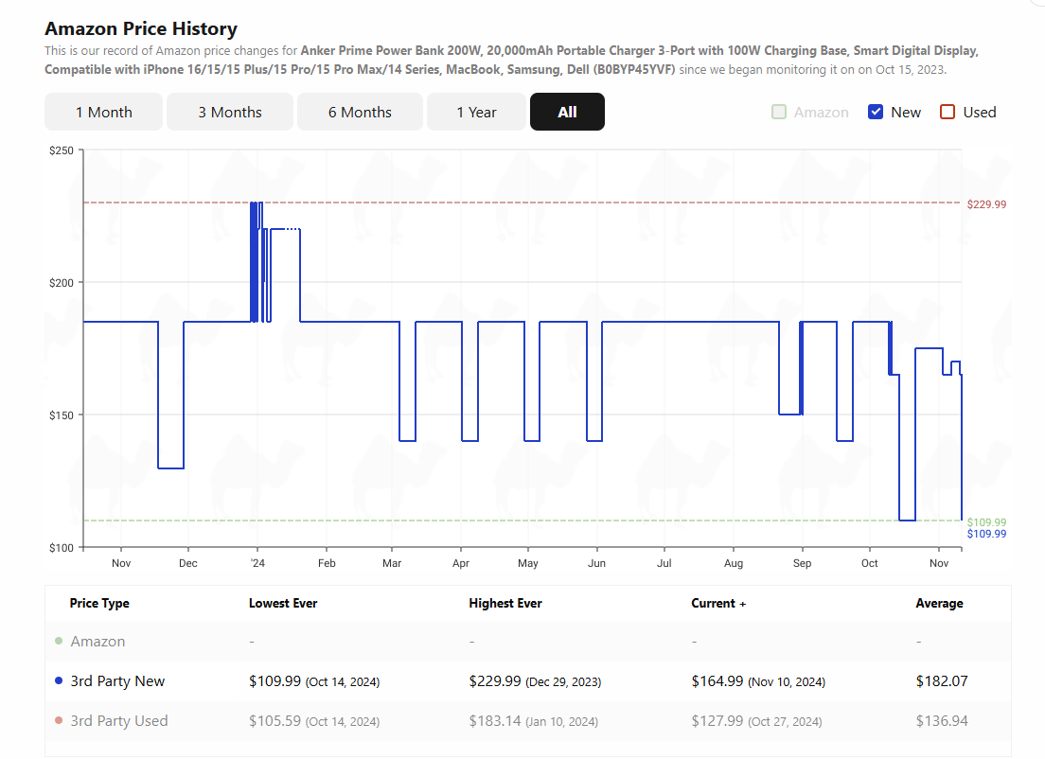Switch chart to 1 Year view
Image resolution: width=1045 pixels, height=759 pixels.
tap(476, 112)
